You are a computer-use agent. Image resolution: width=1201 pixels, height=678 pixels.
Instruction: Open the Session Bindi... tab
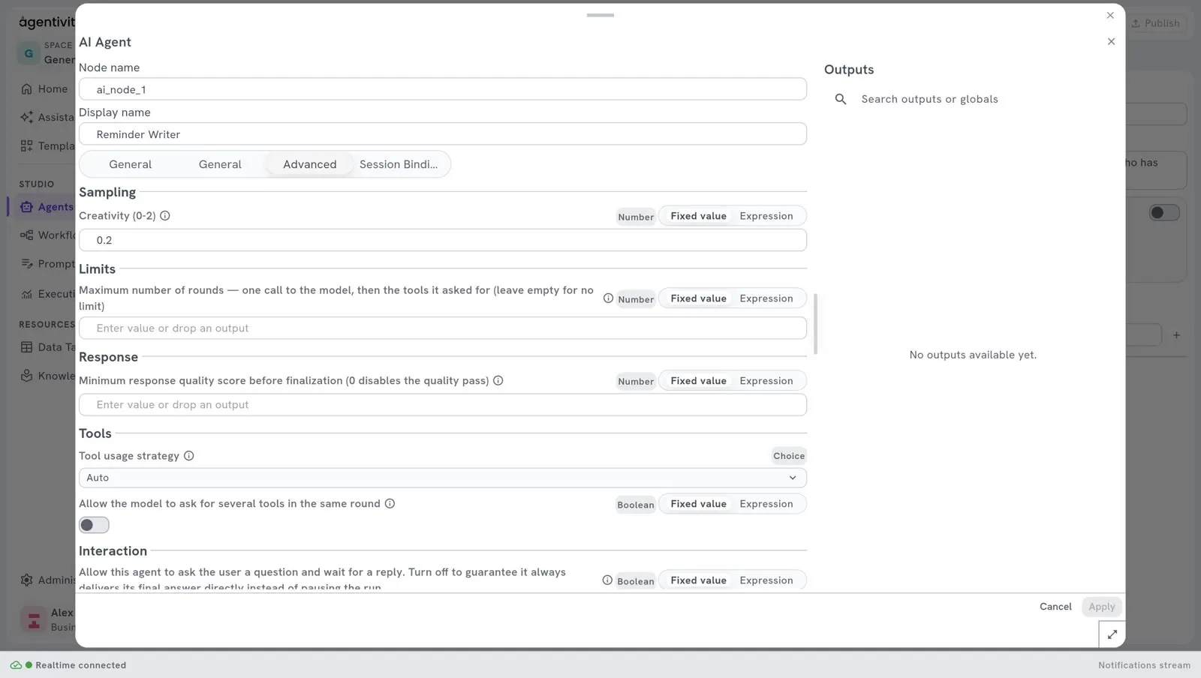(x=399, y=164)
